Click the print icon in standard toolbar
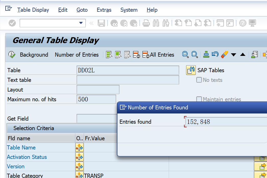Image resolution: width=267 pixels, height=178 pixels. 146,23
